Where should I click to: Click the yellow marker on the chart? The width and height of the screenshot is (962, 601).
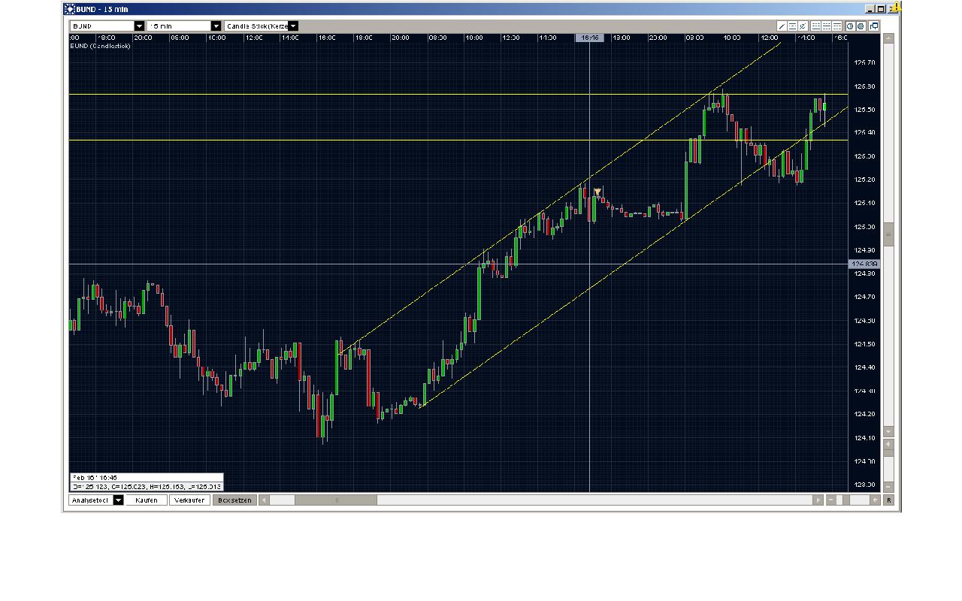click(x=597, y=193)
